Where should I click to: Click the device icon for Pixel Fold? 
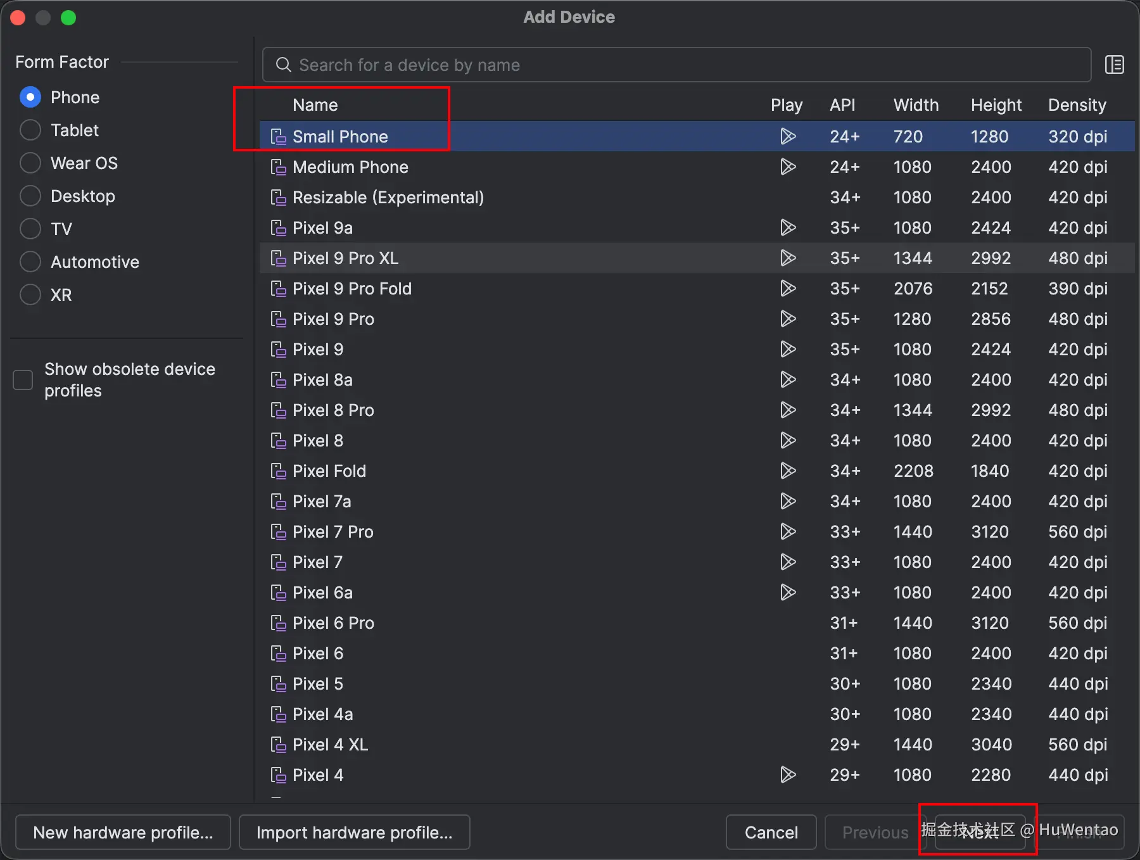pos(278,471)
